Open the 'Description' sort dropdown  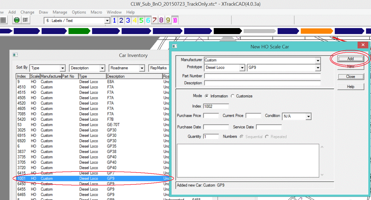pos(102,68)
